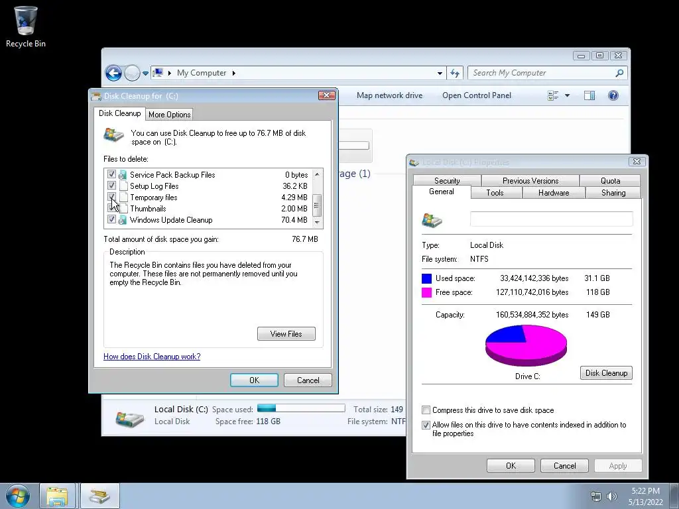Image resolution: width=679 pixels, height=509 pixels.
Task: Click the blue Used space color swatch
Action: (x=426, y=278)
